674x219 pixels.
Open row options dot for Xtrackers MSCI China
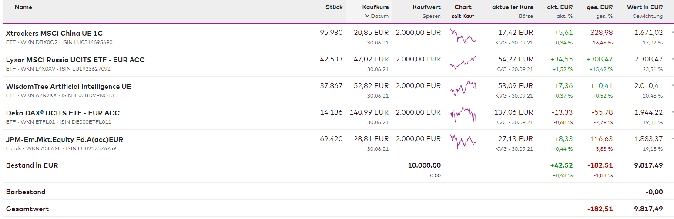673,32
